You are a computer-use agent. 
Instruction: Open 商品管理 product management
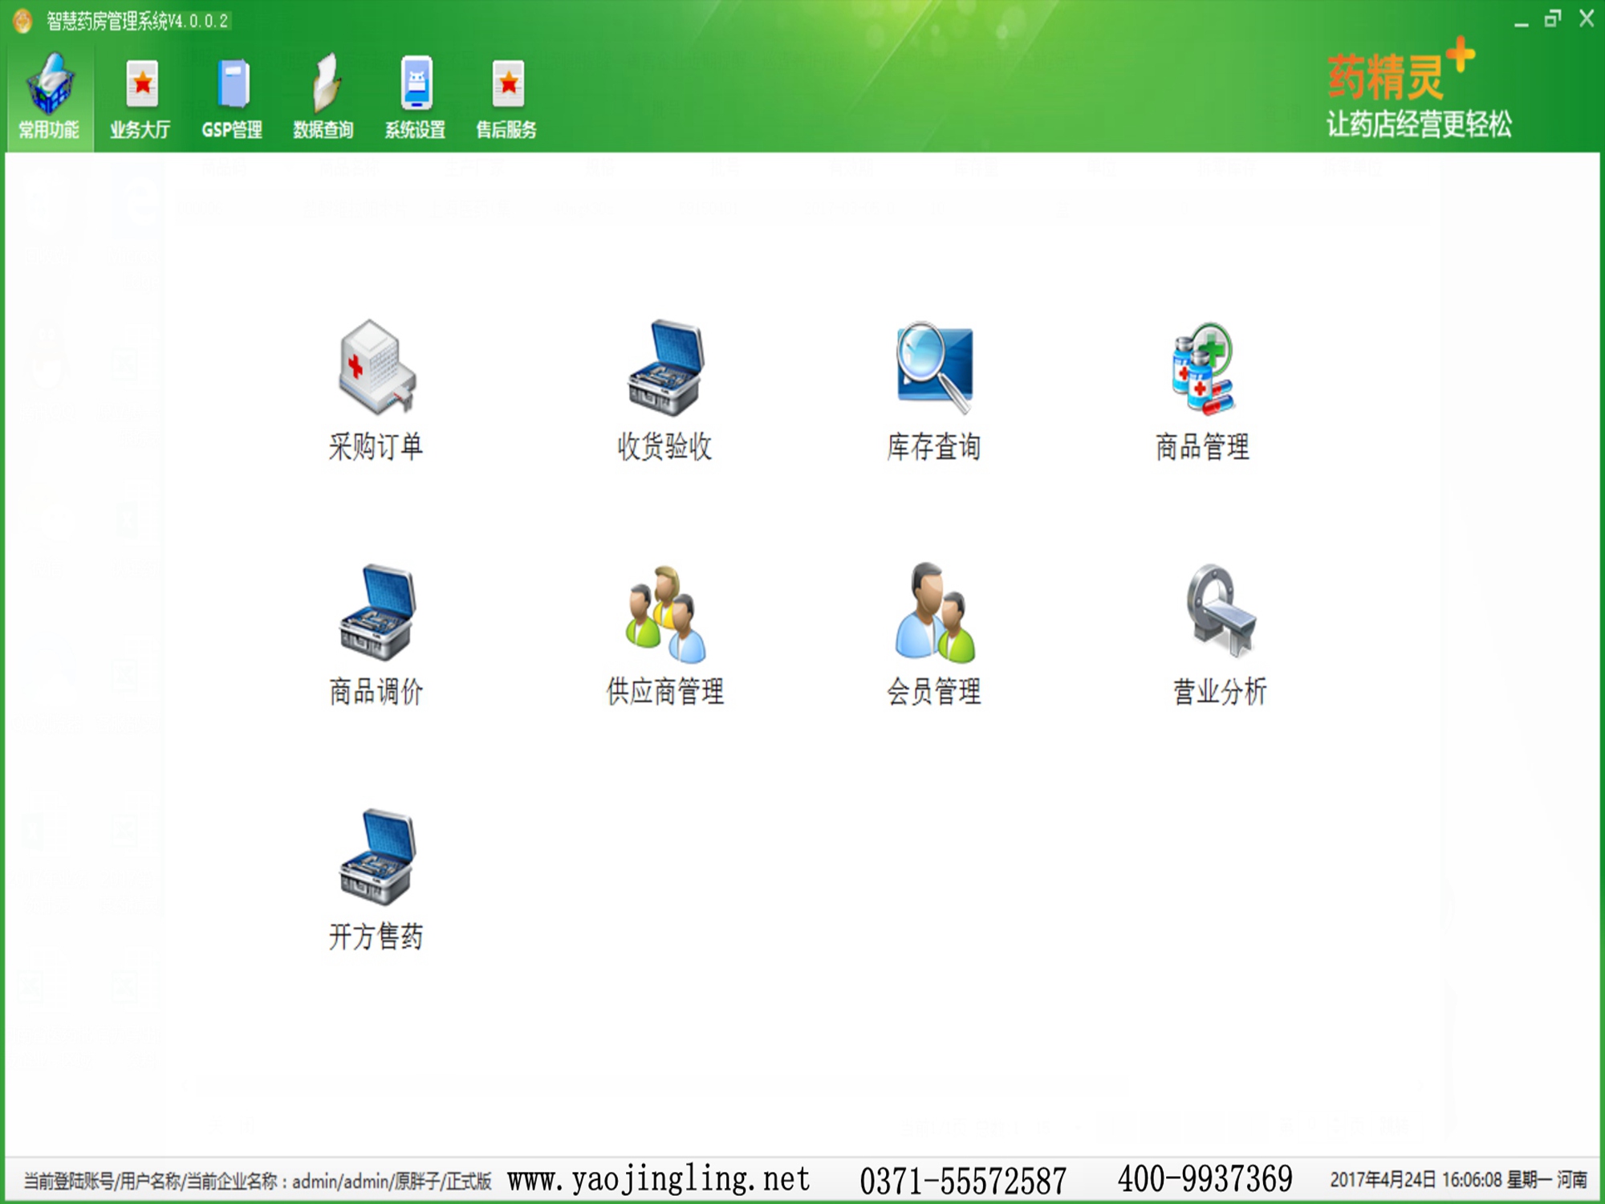[1202, 369]
